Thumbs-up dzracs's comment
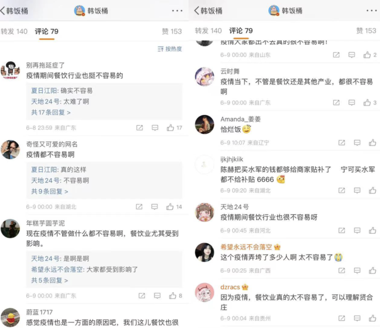 [x=372, y=318]
